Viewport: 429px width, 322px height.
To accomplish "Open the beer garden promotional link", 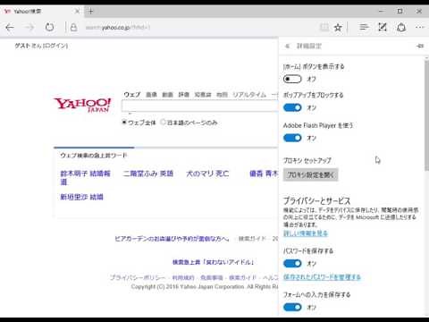I will 172,239.
